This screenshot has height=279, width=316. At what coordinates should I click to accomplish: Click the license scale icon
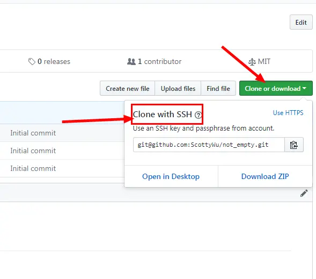coord(252,62)
